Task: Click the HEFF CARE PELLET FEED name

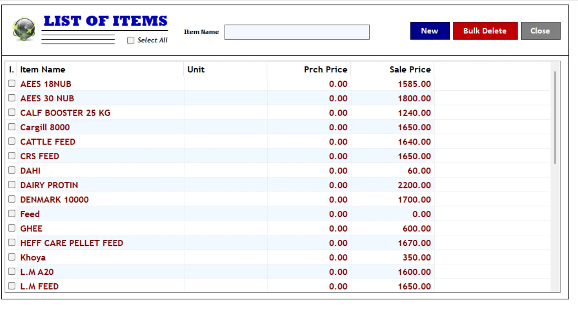Action: (72, 243)
